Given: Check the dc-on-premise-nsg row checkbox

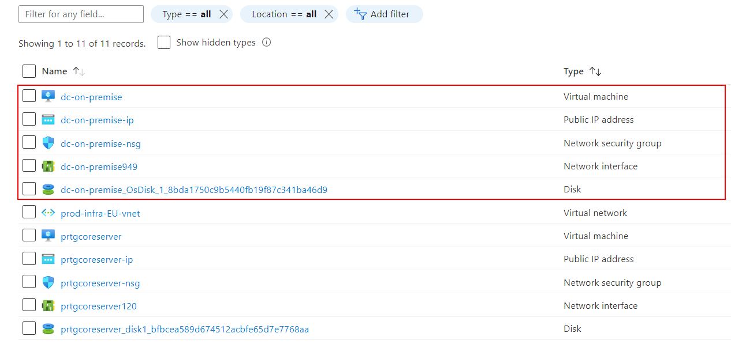Looking at the screenshot, I should (29, 143).
